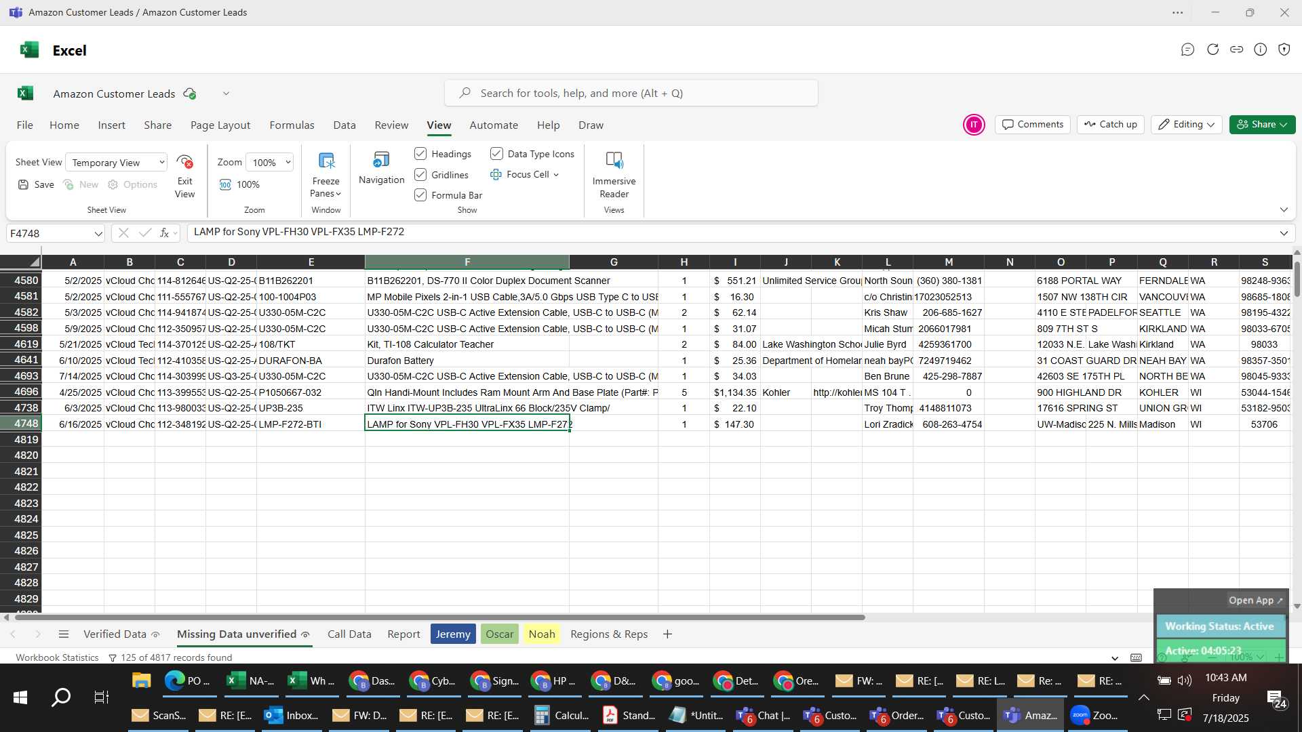This screenshot has height=732, width=1302.
Task: Open the three-dots more options menu
Action: point(1178,13)
